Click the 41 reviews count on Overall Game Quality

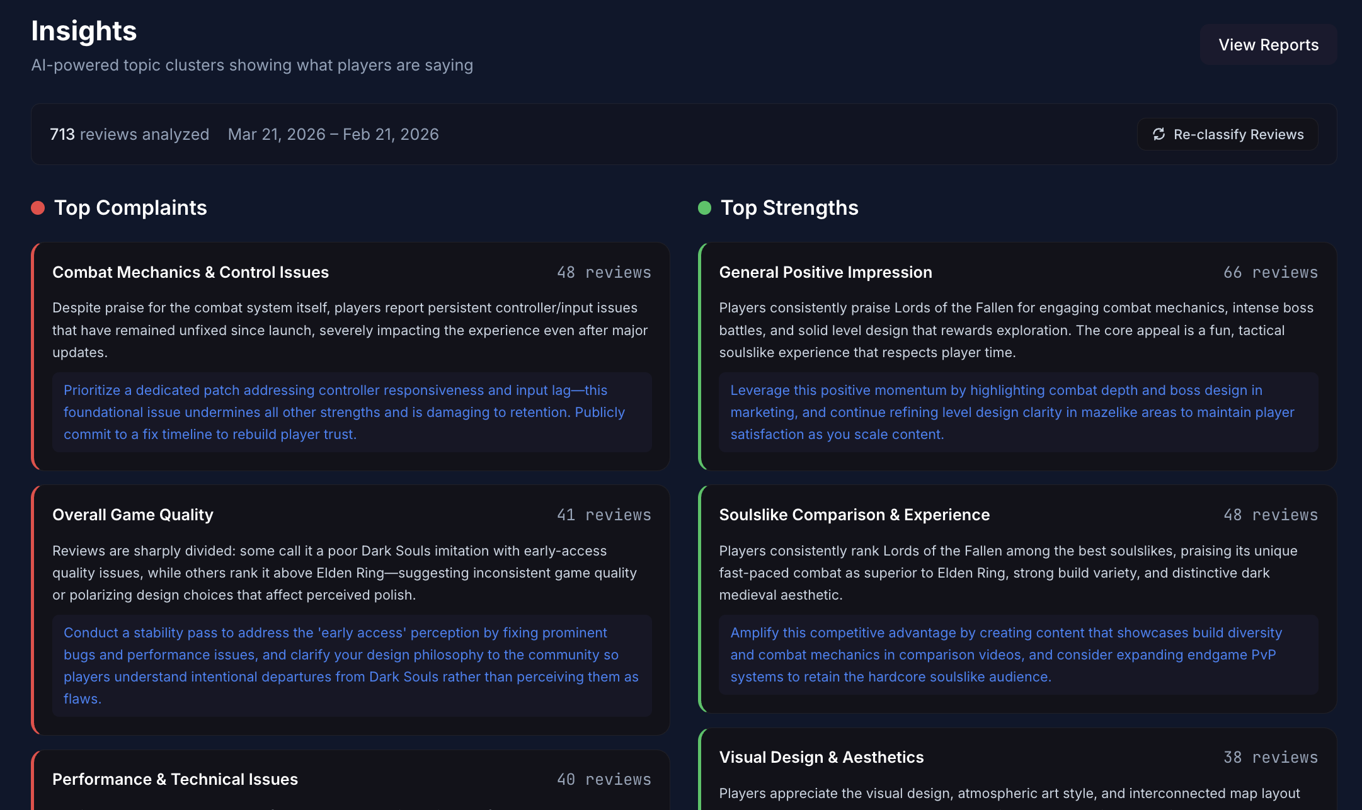click(604, 515)
